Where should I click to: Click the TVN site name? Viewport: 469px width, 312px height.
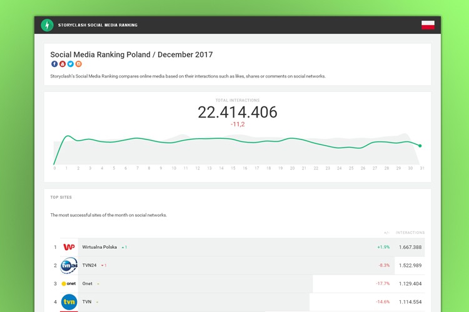(87, 302)
